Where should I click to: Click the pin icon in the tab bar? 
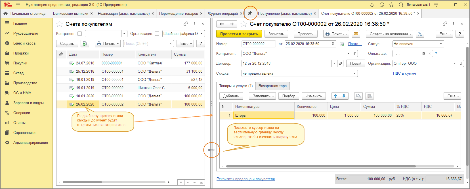pyautogui.click(x=250, y=13)
